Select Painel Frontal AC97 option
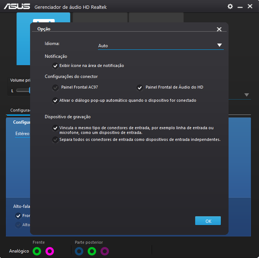The image size is (259, 258). (55, 88)
